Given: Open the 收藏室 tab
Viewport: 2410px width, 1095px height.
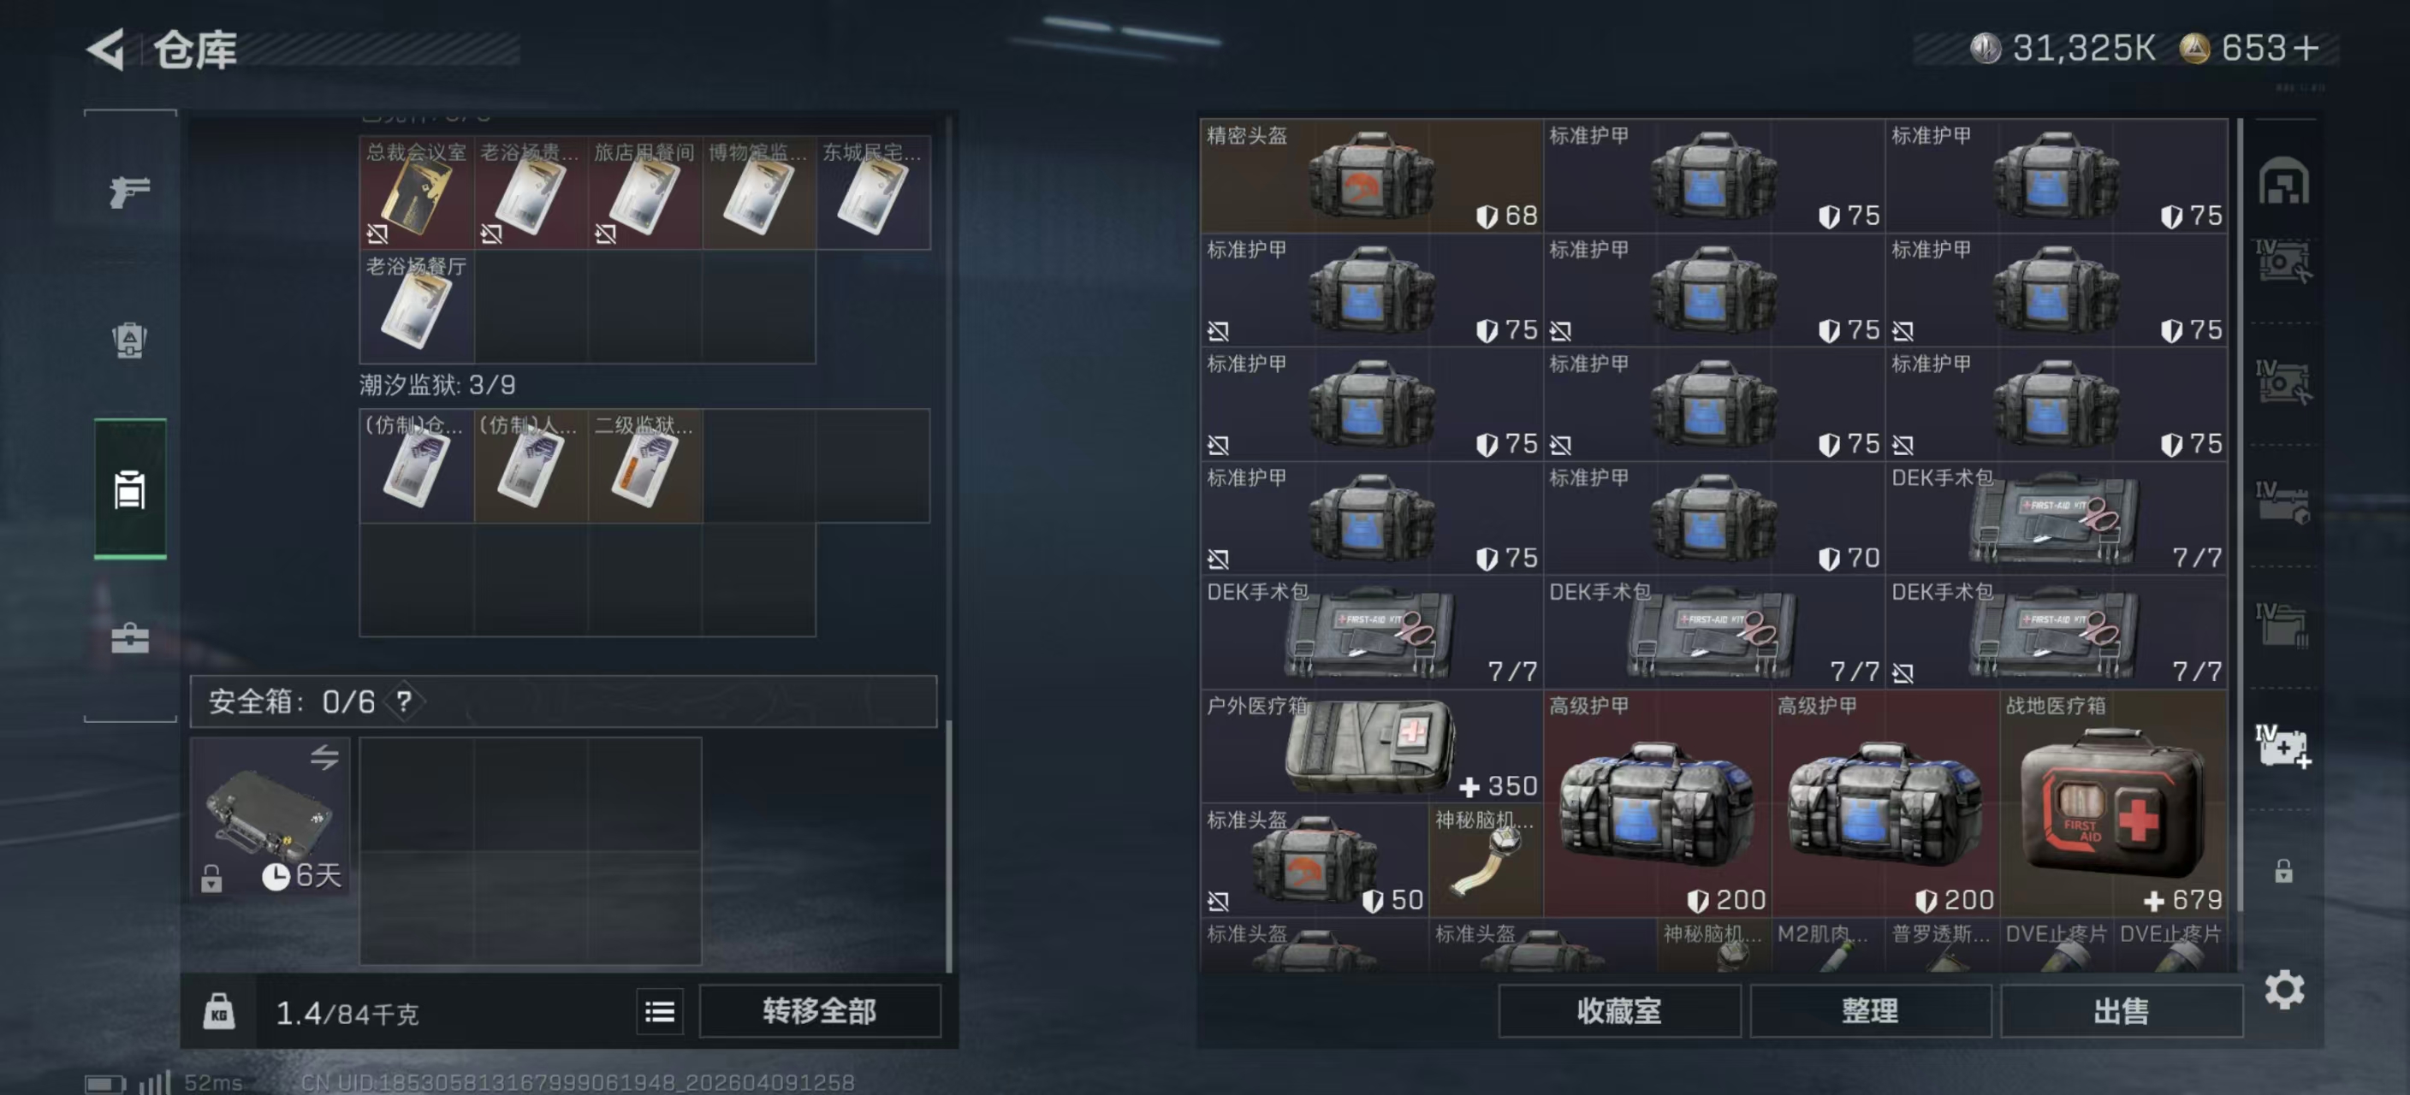Looking at the screenshot, I should click(x=1618, y=1011).
